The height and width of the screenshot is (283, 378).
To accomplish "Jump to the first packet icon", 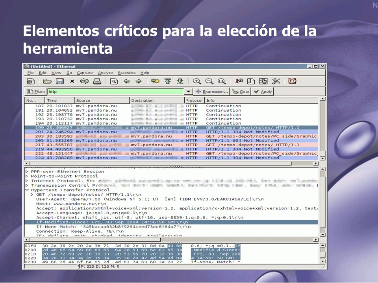I will click(168, 81).
